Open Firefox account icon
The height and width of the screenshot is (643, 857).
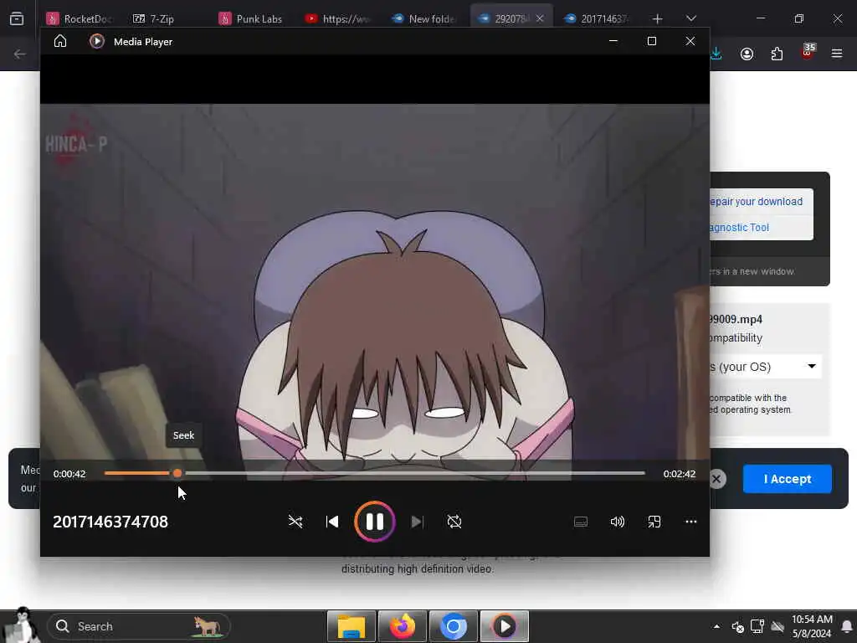[x=747, y=54]
